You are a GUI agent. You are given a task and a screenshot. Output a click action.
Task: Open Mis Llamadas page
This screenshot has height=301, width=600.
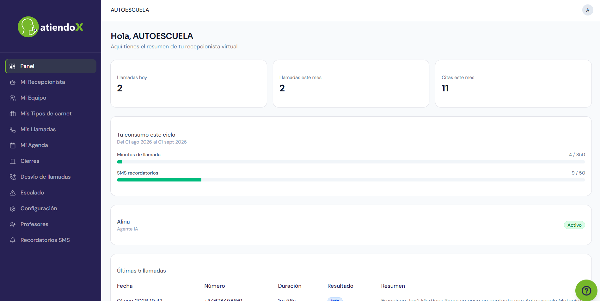coord(51,129)
